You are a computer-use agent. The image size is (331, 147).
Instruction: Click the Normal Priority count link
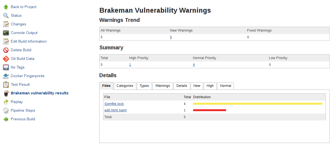(194, 65)
